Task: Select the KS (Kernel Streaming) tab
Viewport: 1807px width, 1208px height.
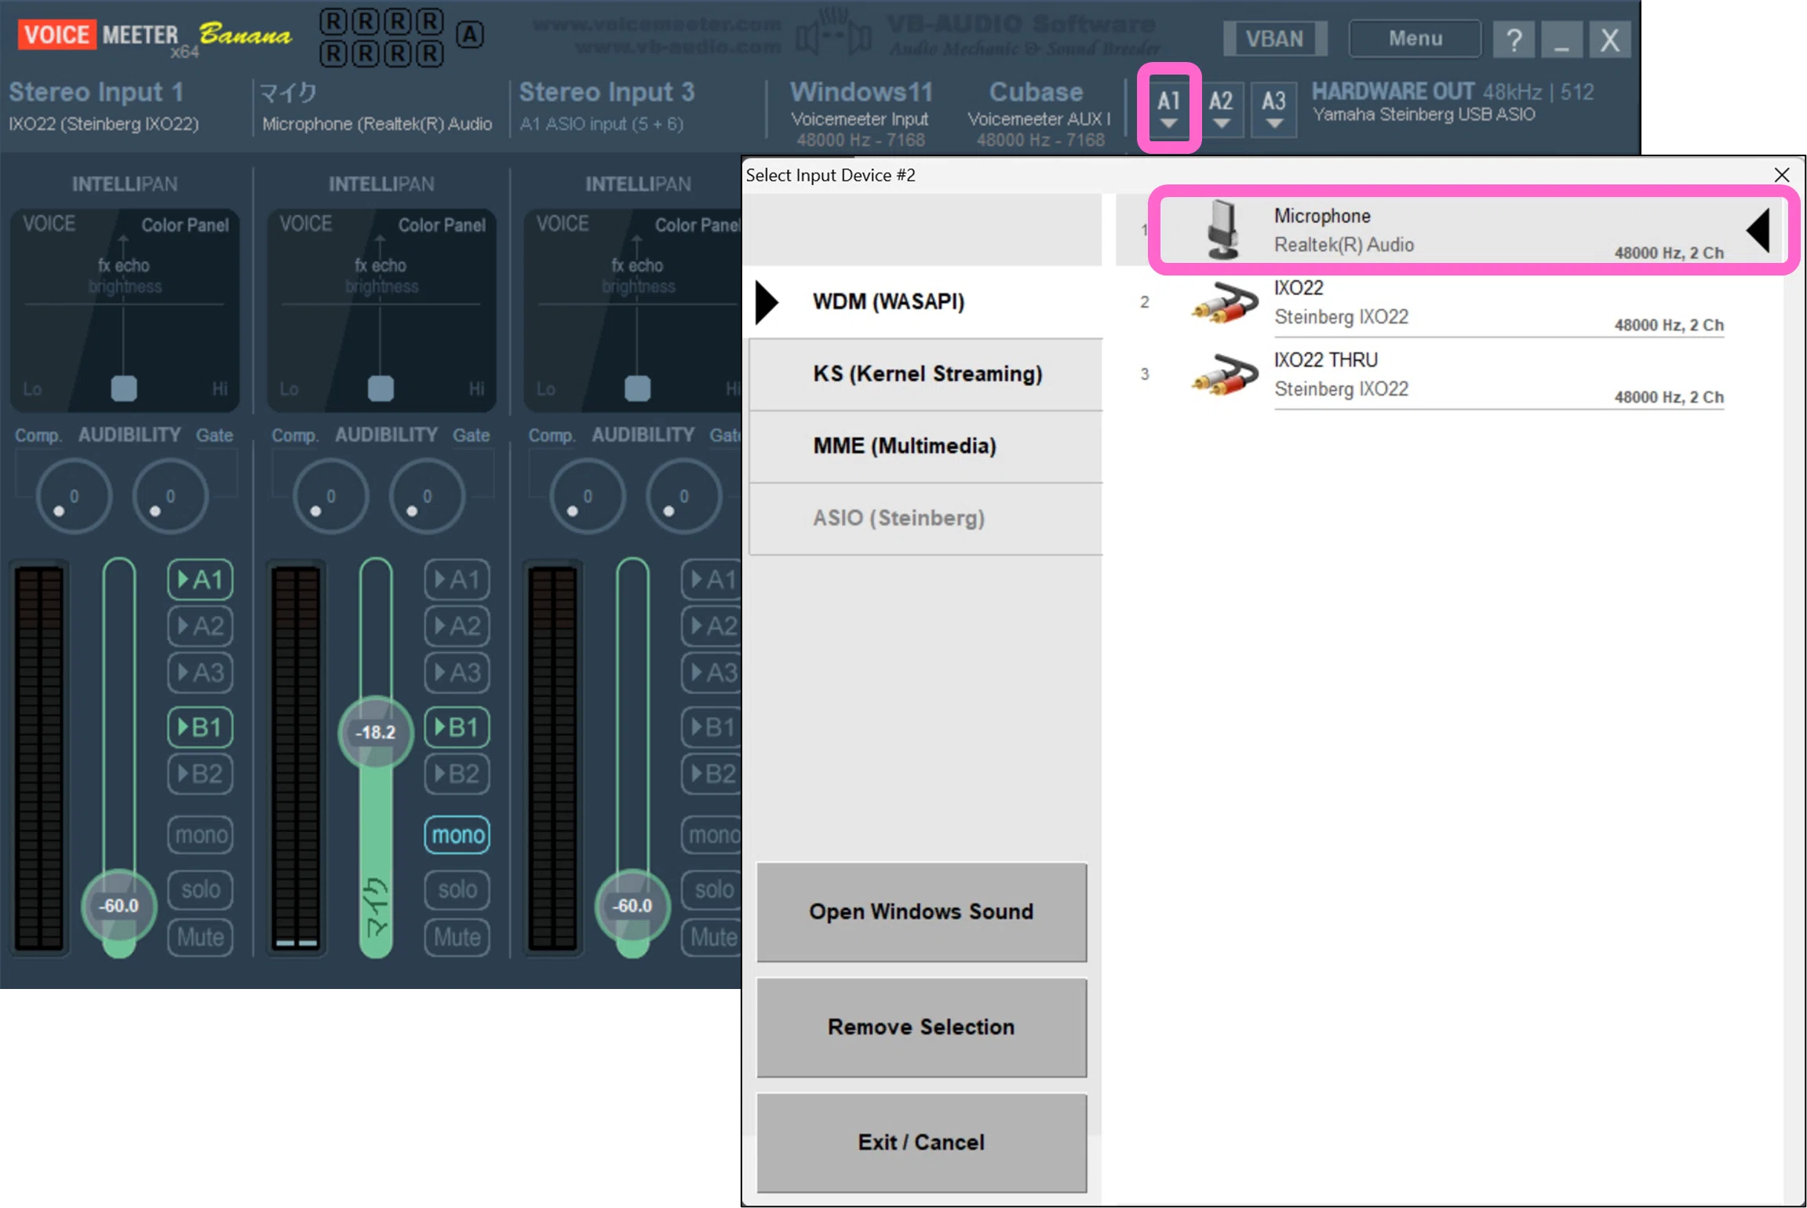Action: (x=926, y=374)
